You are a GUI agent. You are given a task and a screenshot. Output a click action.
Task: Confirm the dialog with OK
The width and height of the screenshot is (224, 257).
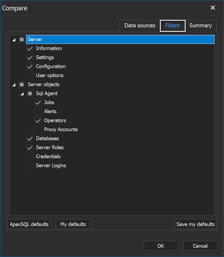coord(161,246)
